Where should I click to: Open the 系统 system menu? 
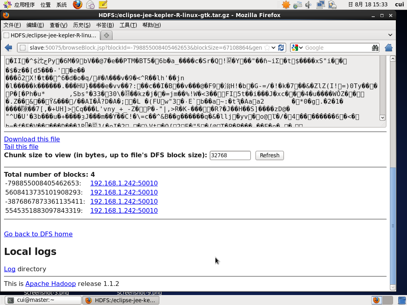tap(62, 5)
